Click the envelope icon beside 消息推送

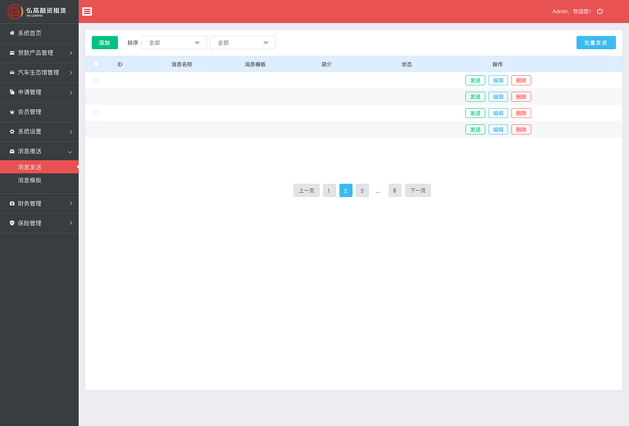[12, 151]
